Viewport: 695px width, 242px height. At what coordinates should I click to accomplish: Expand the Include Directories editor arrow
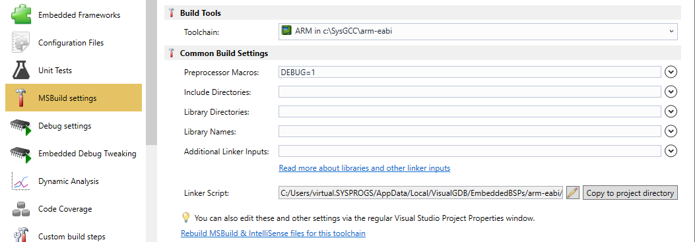[671, 92]
